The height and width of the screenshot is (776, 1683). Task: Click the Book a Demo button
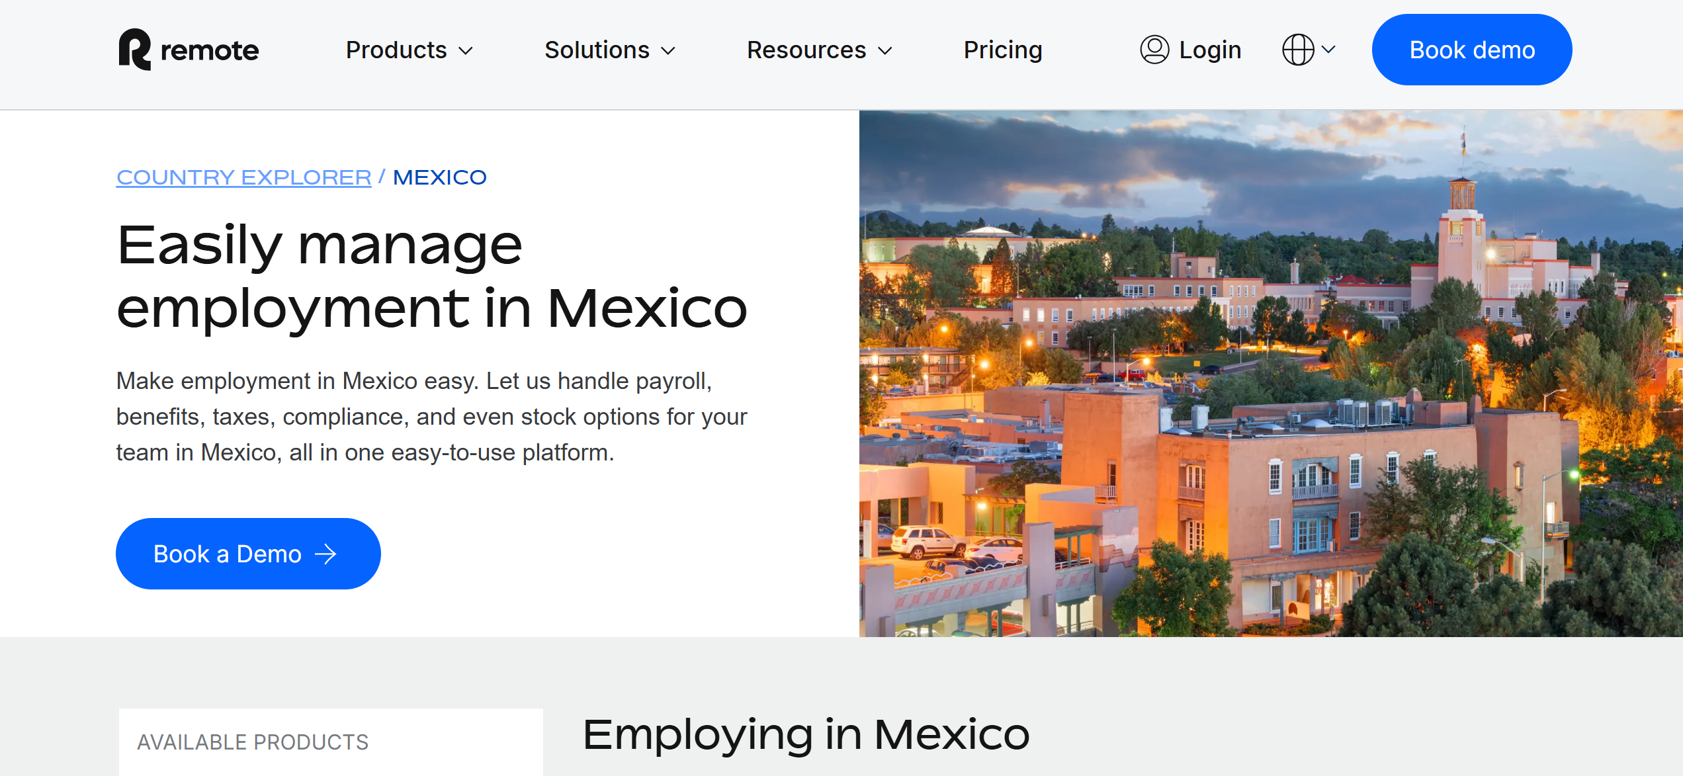pyautogui.click(x=248, y=554)
